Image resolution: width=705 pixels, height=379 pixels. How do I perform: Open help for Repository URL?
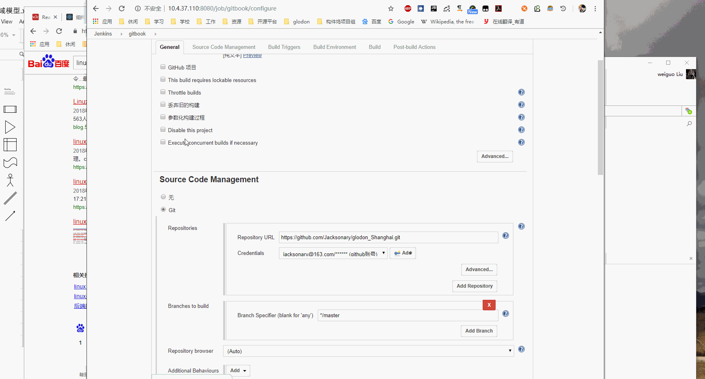pyautogui.click(x=506, y=236)
